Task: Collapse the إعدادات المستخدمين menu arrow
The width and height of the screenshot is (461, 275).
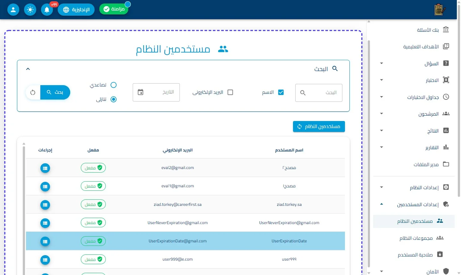Action: coord(381,204)
